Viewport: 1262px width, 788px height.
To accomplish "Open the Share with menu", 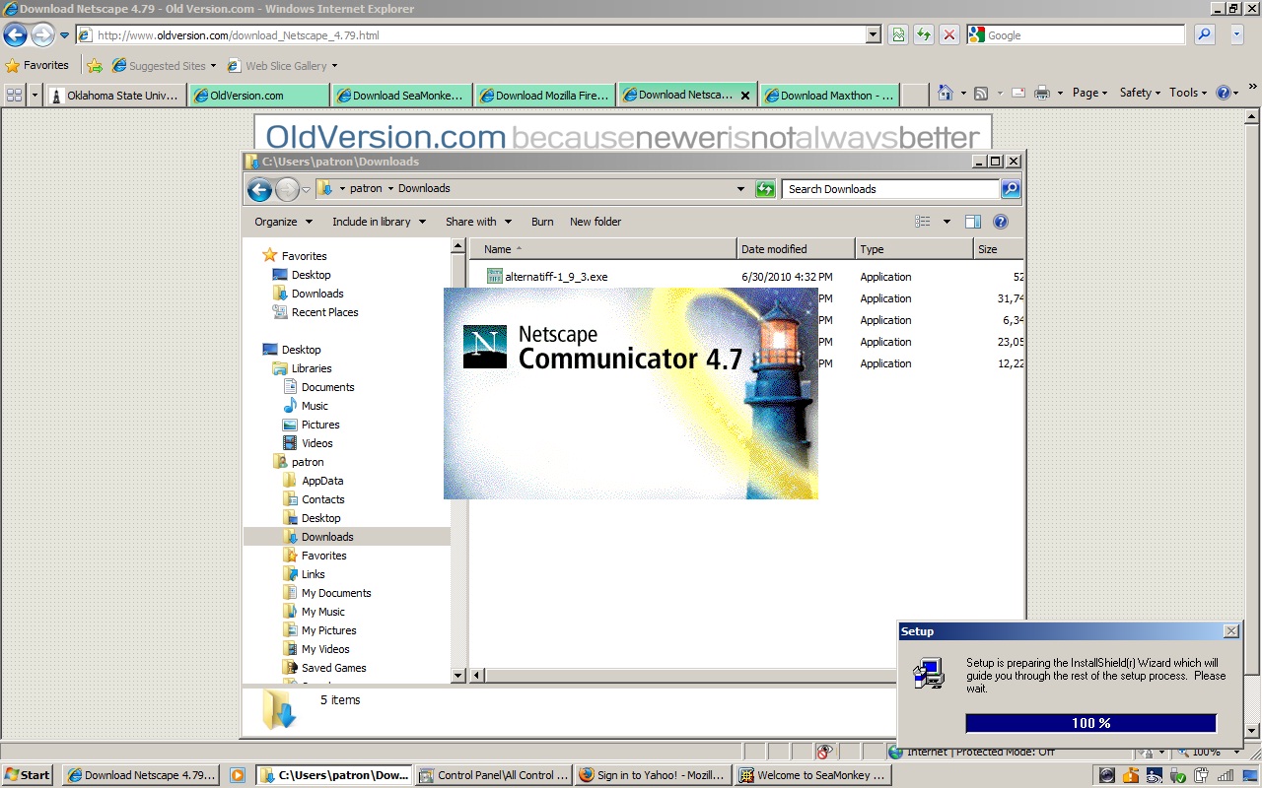I will 478,222.
